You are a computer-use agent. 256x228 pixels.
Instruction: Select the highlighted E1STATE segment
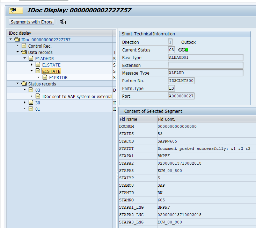51,71
